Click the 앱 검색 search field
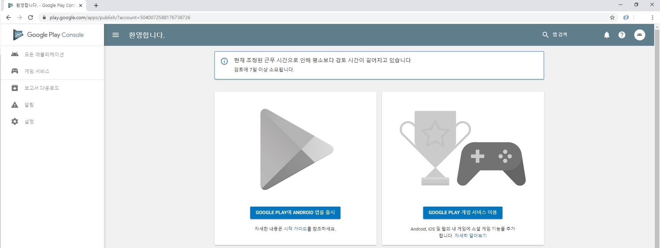This screenshot has width=660, height=248. tap(560, 35)
